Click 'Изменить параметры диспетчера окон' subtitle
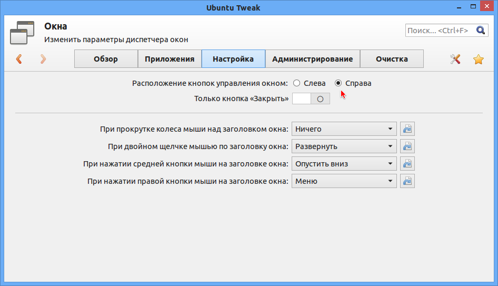The height and width of the screenshot is (286, 498). click(x=116, y=40)
